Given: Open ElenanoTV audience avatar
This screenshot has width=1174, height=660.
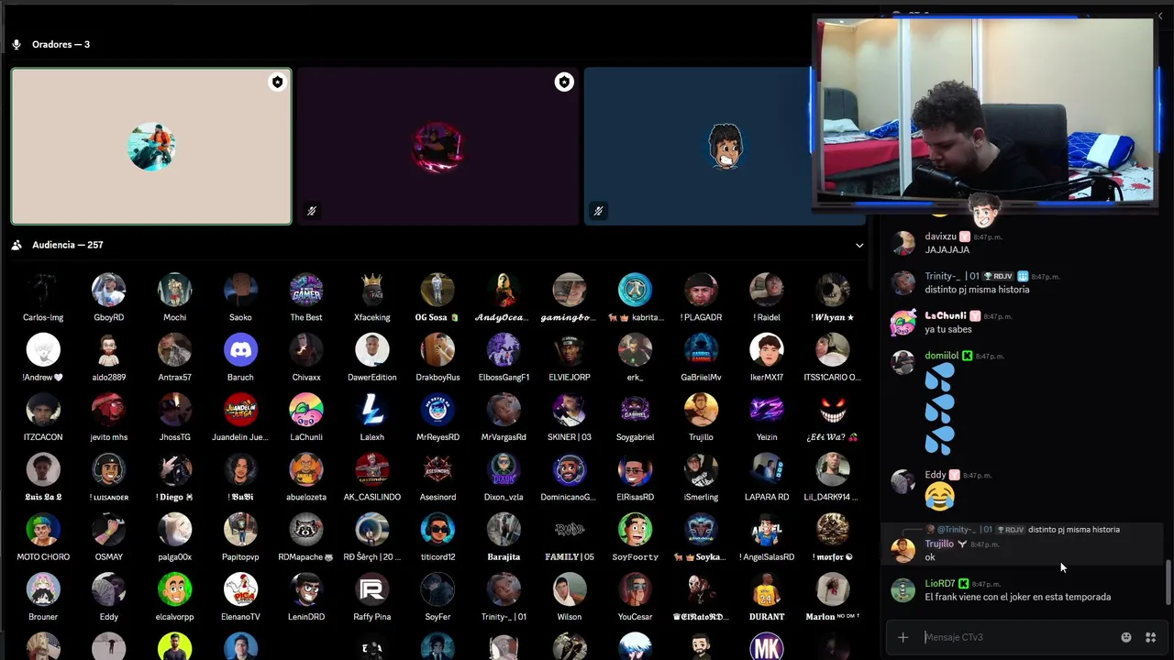Looking at the screenshot, I should (240, 589).
